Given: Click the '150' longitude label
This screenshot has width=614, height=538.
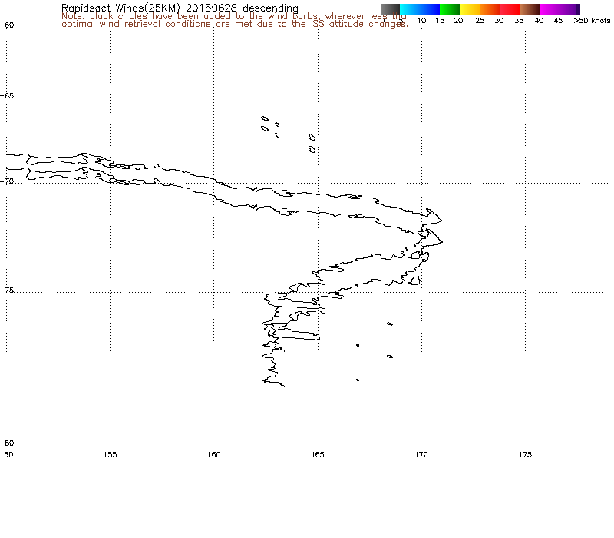Looking at the screenshot, I should 7,455.
